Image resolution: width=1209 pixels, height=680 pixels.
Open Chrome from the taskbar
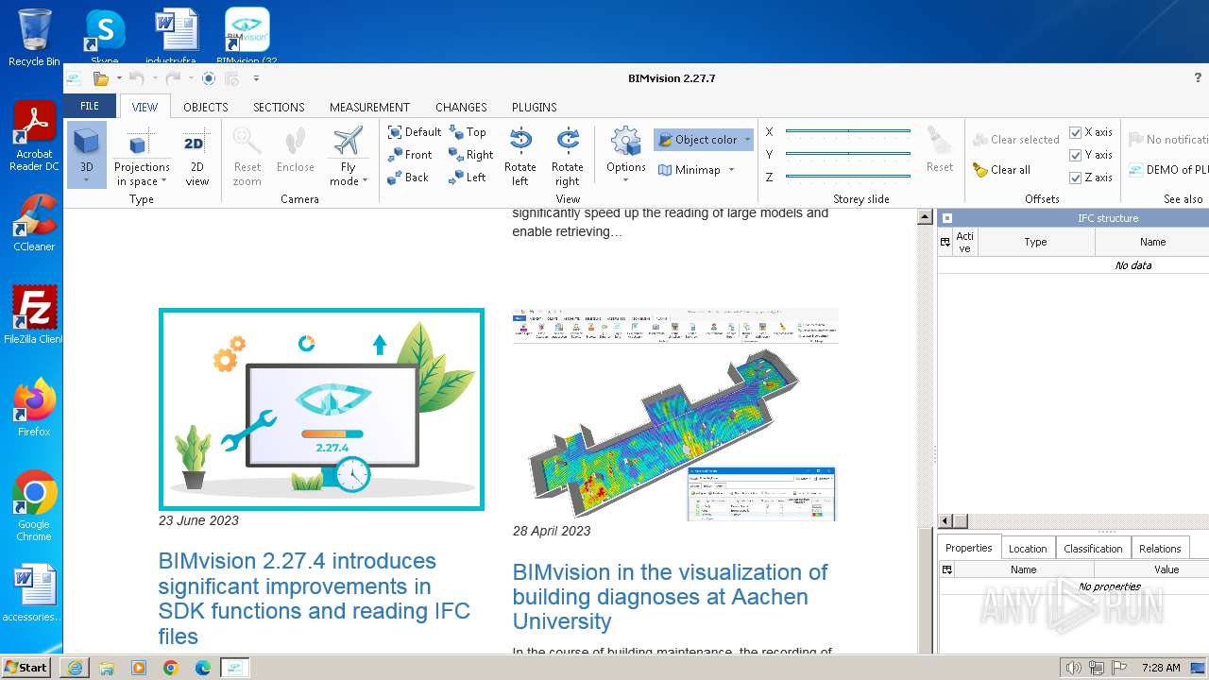(x=171, y=668)
